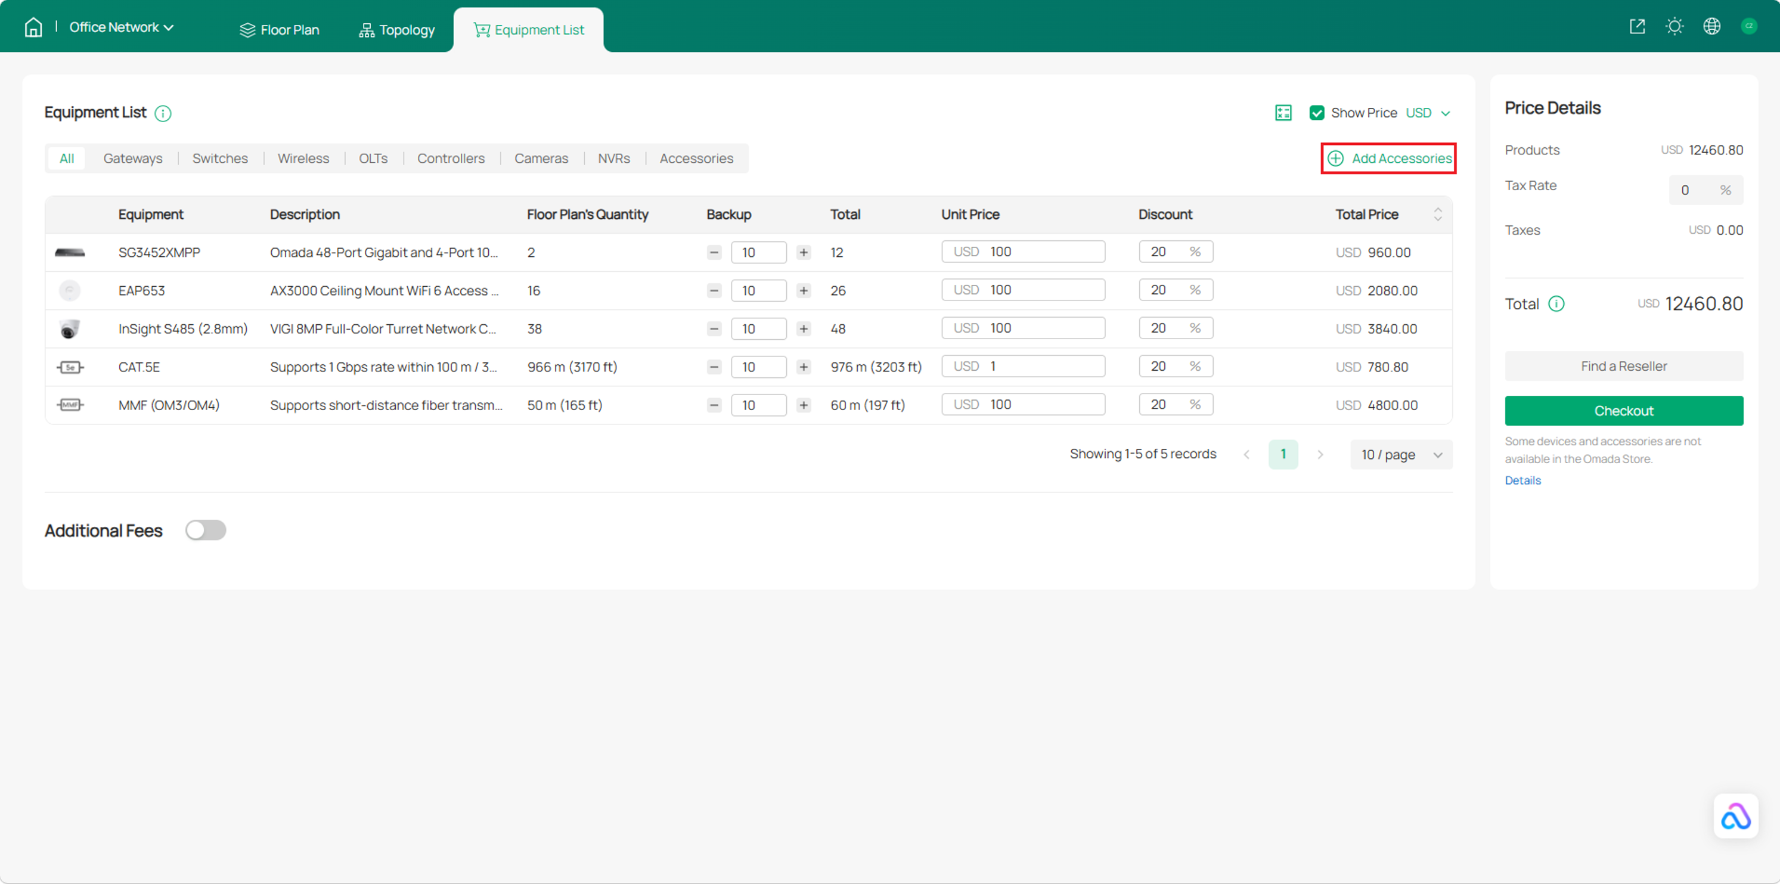Open the language globe icon
The image size is (1780, 884).
pos(1711,26)
